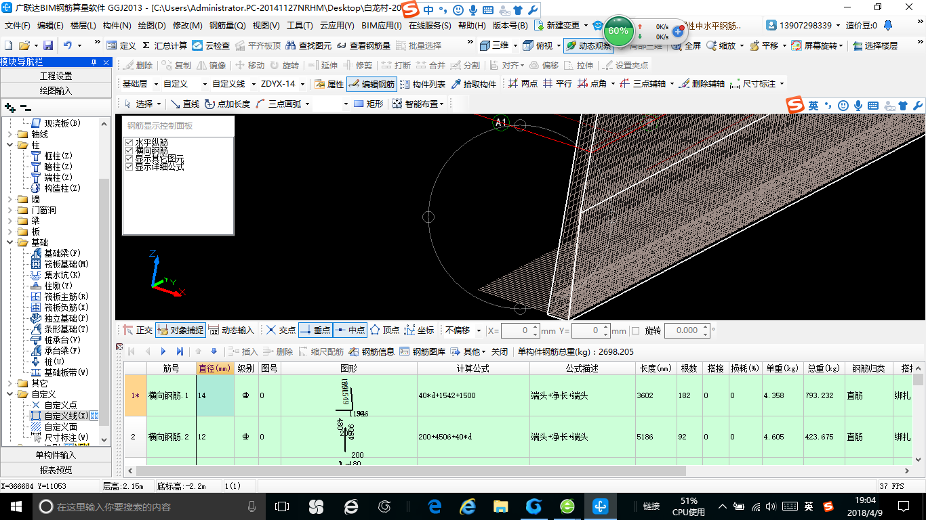Toggle the 旋转 rotate checkbox
Image resolution: width=926 pixels, height=520 pixels.
[635, 330]
